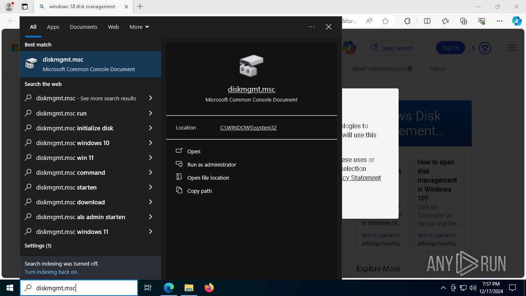
Task: Click Run as administrator shield icon
Action: (179, 164)
